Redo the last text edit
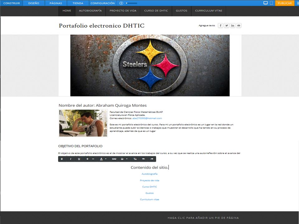 coord(152,159)
